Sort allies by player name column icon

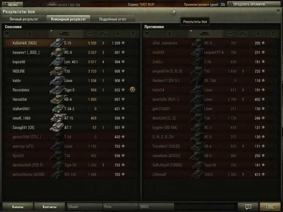pyautogui.click(x=29, y=34)
